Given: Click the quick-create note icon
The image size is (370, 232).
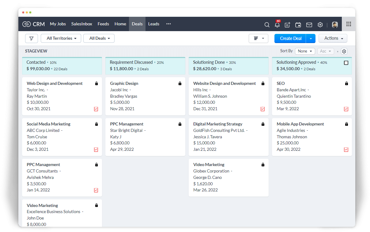Looking at the screenshot, I should click(x=287, y=25).
